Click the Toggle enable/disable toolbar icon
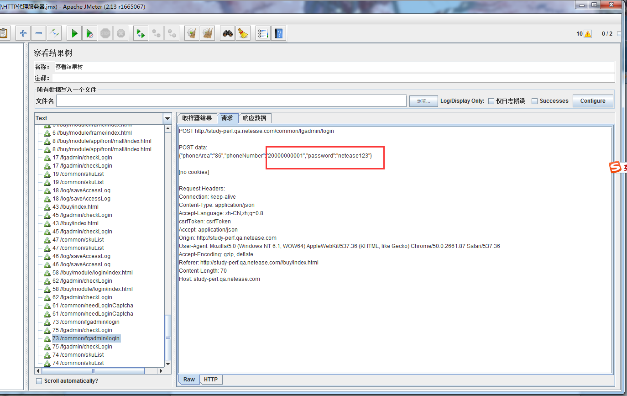The height and width of the screenshot is (396, 627). coord(54,33)
